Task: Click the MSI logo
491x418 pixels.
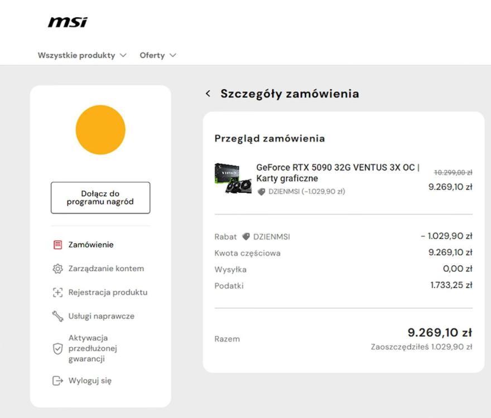Action: point(68,22)
